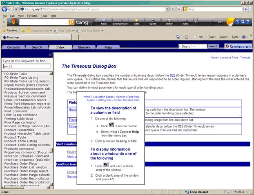Switch to the Contents tab

pos(13,47)
